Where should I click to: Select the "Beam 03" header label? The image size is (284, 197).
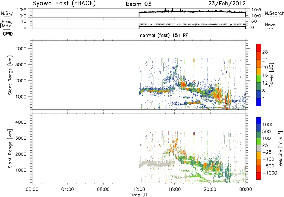tap(138, 4)
